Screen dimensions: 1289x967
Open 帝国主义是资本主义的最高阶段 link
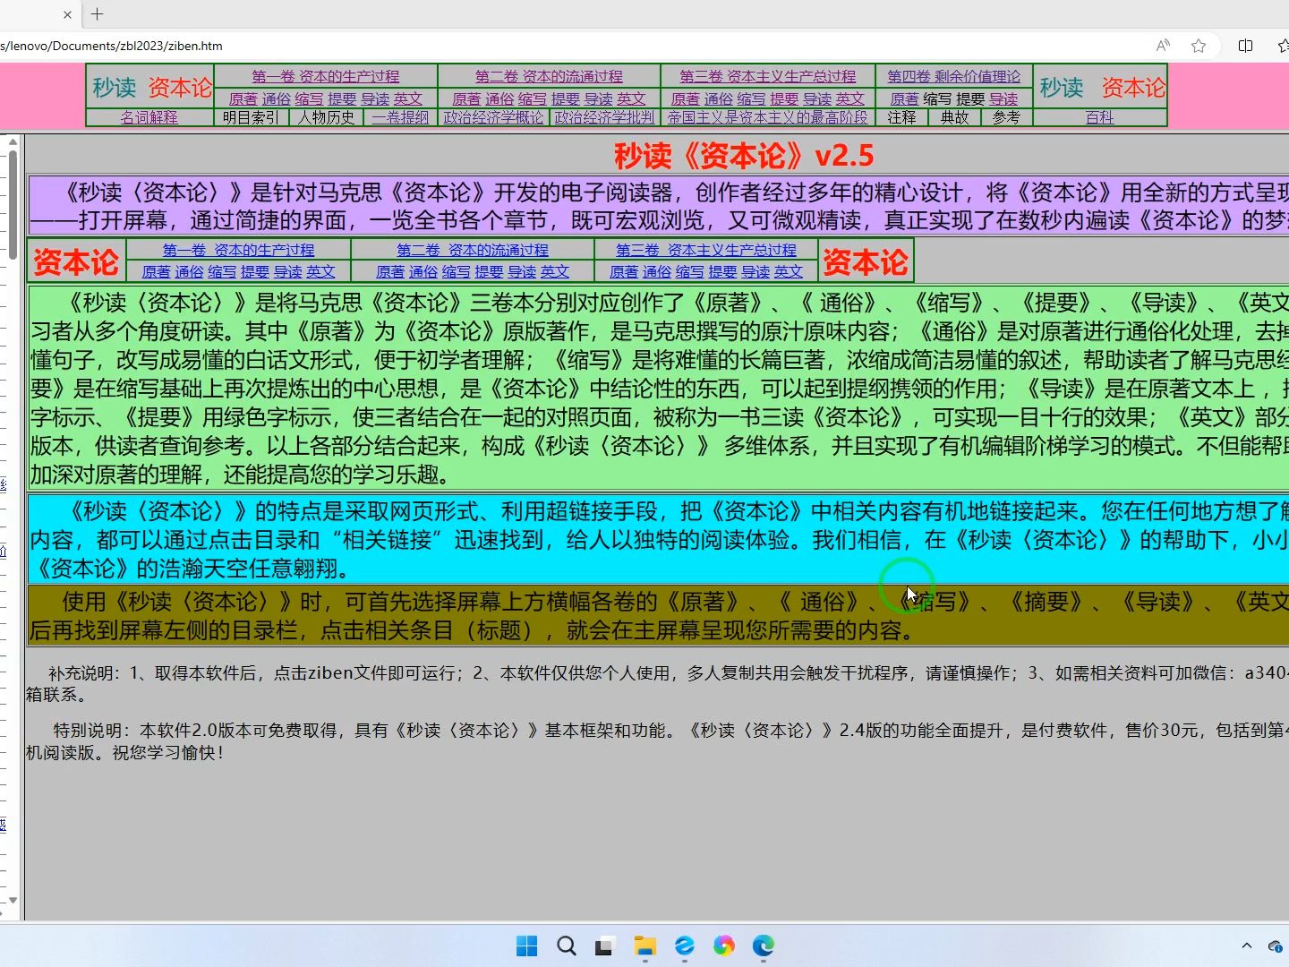pos(768,117)
